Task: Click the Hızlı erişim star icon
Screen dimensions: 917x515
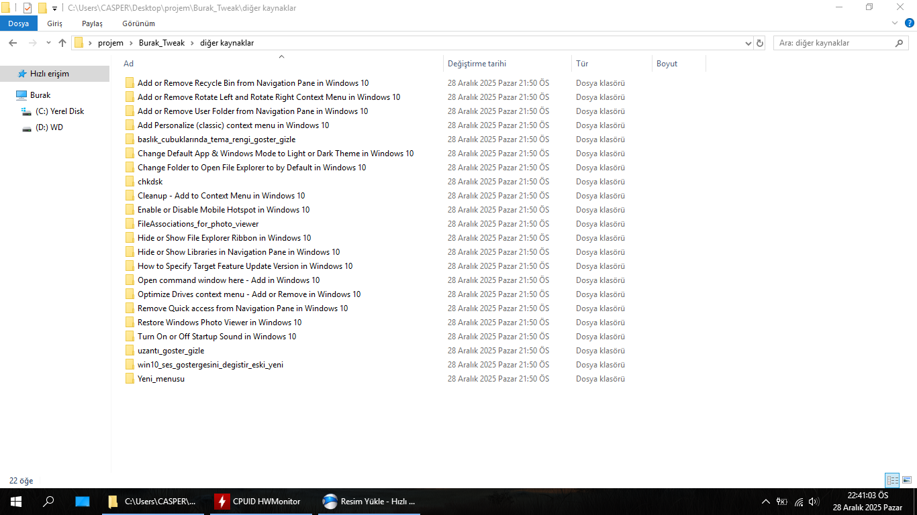Action: tap(22, 74)
